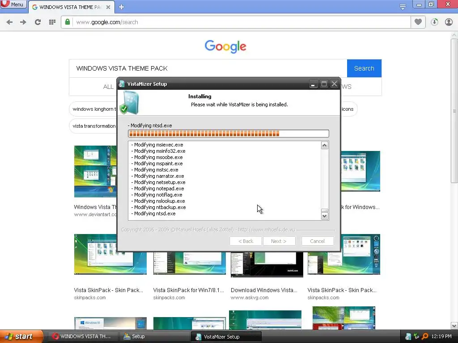Reload the page with the refresh icon
This screenshot has height=343, width=458.
[38, 22]
